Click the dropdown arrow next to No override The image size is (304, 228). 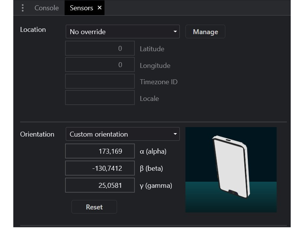point(174,31)
